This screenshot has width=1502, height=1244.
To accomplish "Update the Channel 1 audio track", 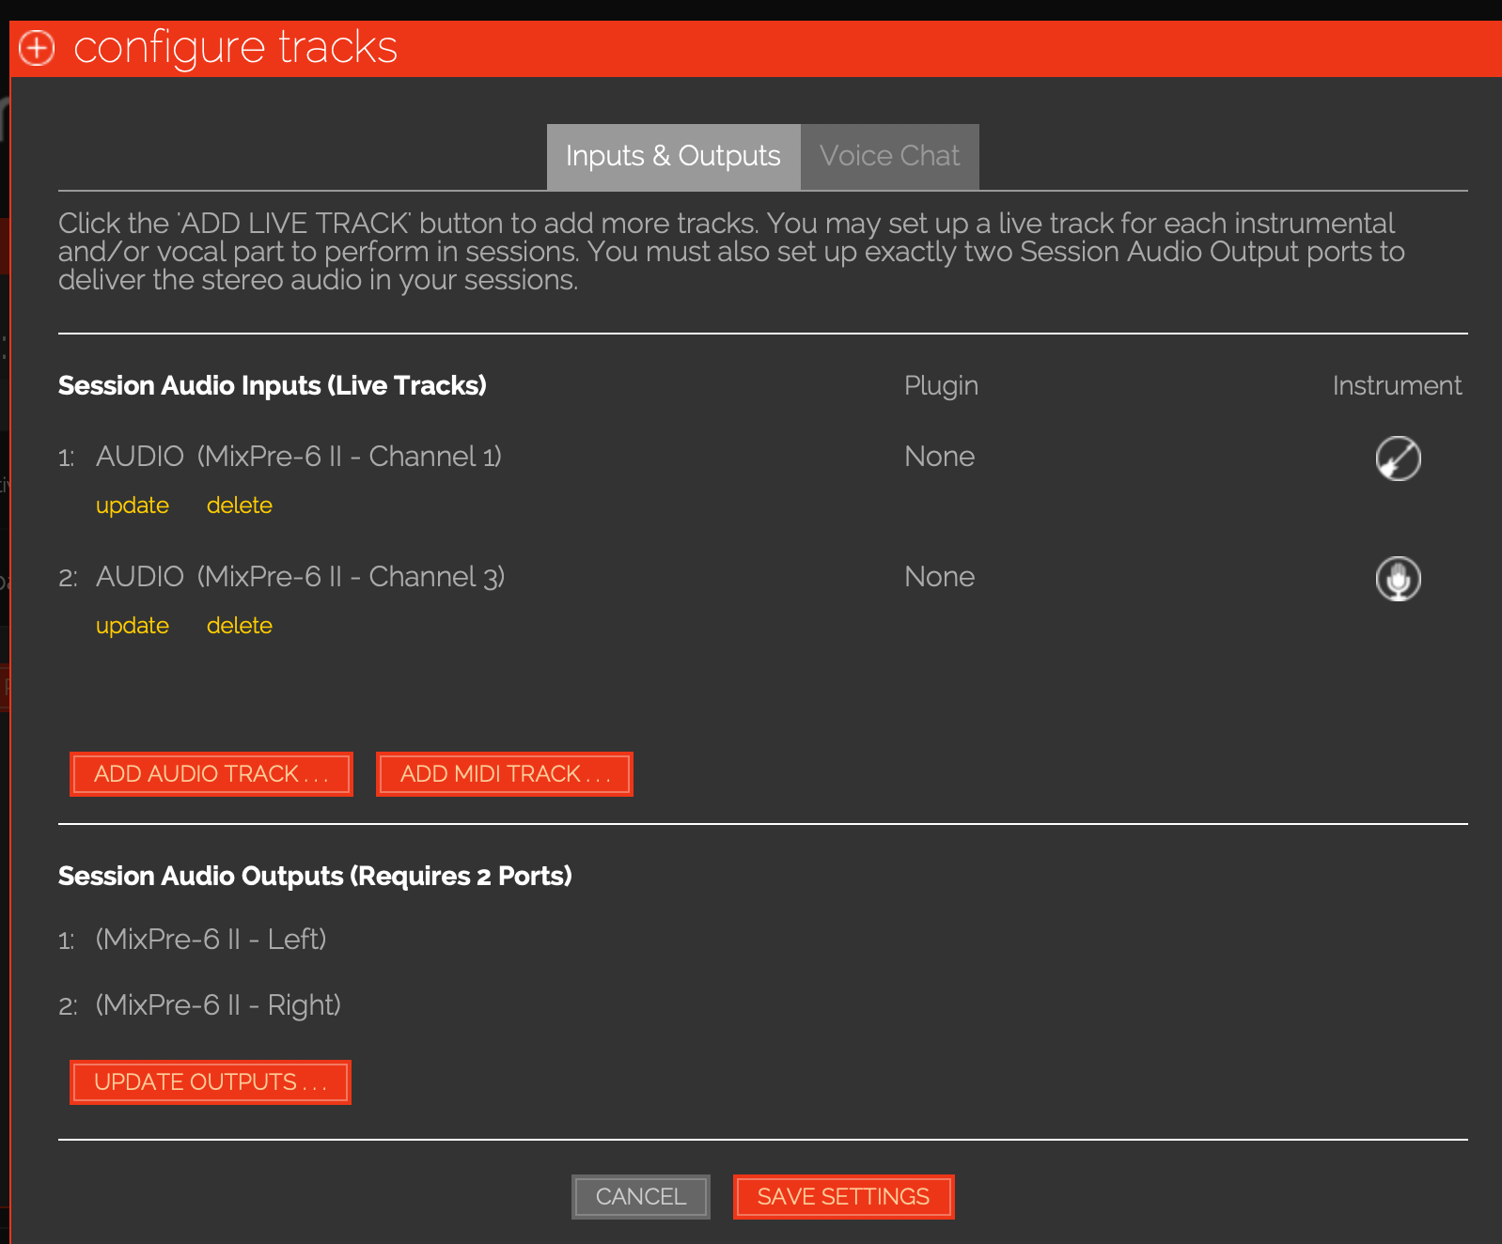I will point(133,505).
